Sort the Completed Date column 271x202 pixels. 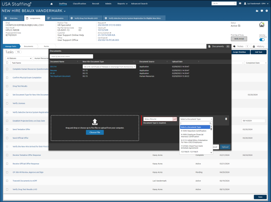pos(266,63)
